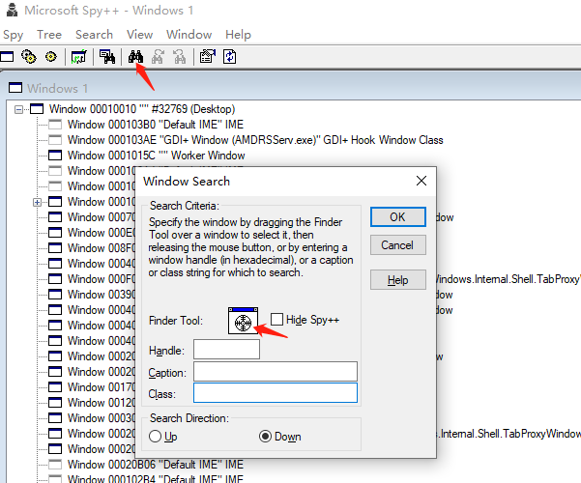This screenshot has width=581, height=483.
Task: Click the Help button in the dialog
Action: coord(398,279)
